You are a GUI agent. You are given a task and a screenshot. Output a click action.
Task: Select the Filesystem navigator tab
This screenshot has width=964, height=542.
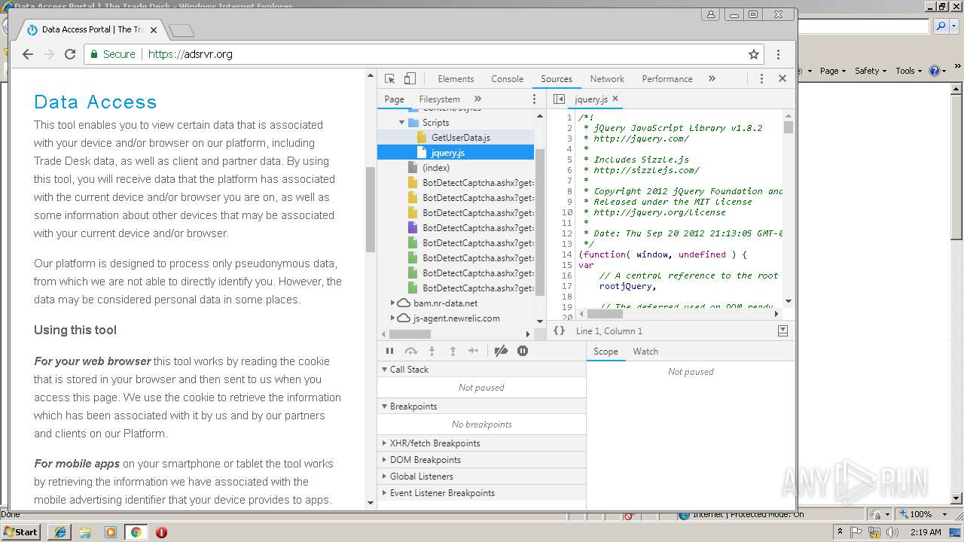pos(439,99)
